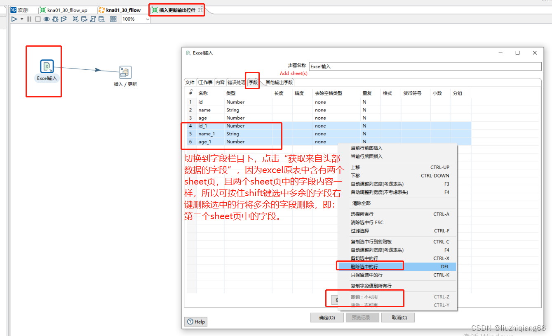Run database impact analysis icon
Image resolution: width=552 pixels, height=336 pixels.
click(x=84, y=19)
